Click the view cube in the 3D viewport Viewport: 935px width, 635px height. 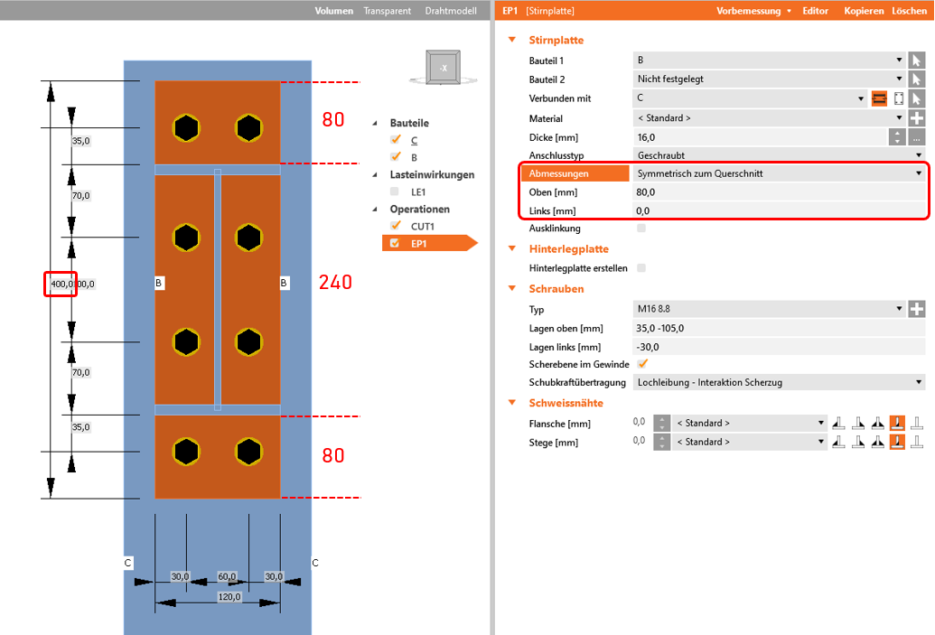tap(443, 68)
